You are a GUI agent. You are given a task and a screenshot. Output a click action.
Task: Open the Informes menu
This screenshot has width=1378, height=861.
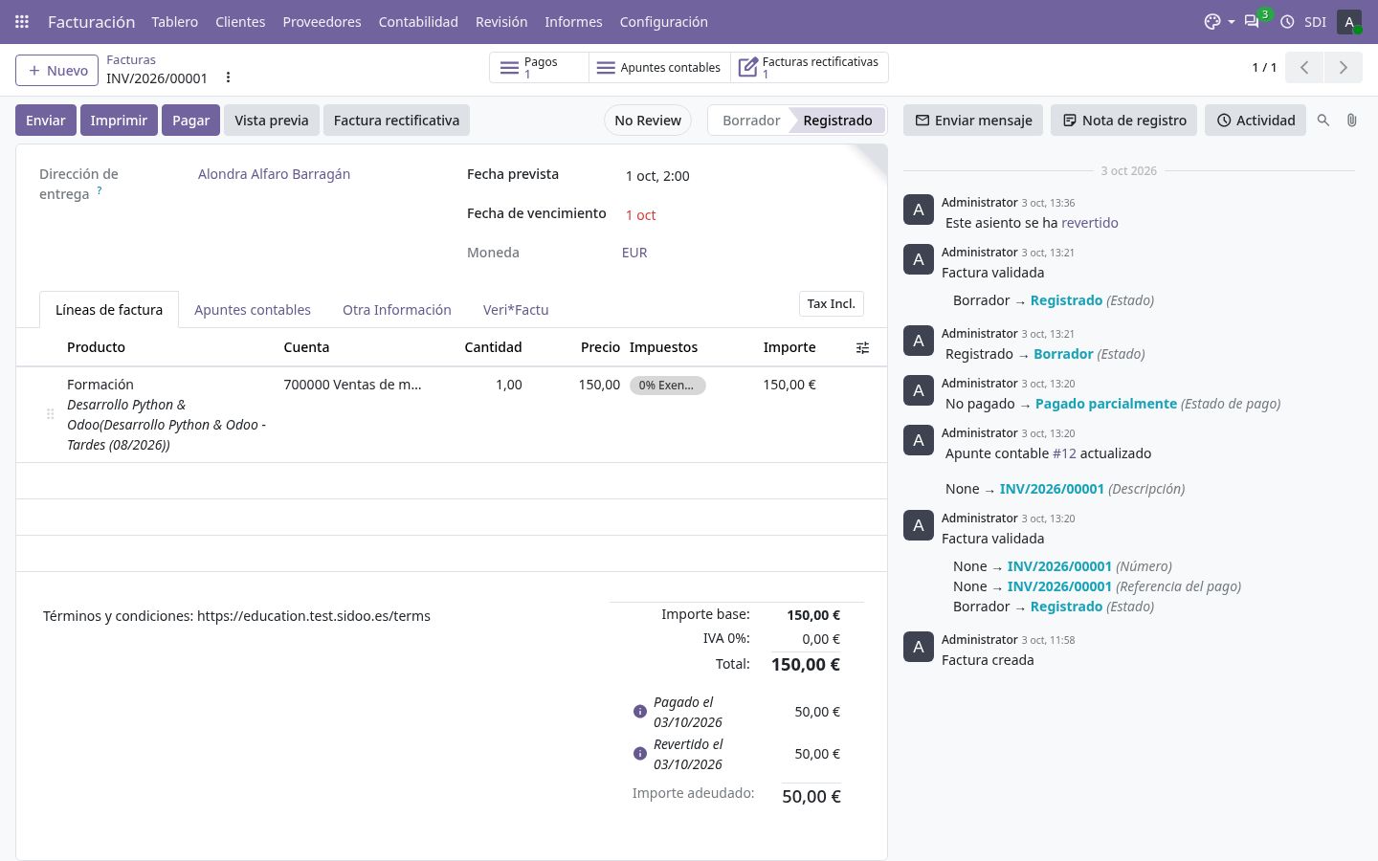pos(573,21)
